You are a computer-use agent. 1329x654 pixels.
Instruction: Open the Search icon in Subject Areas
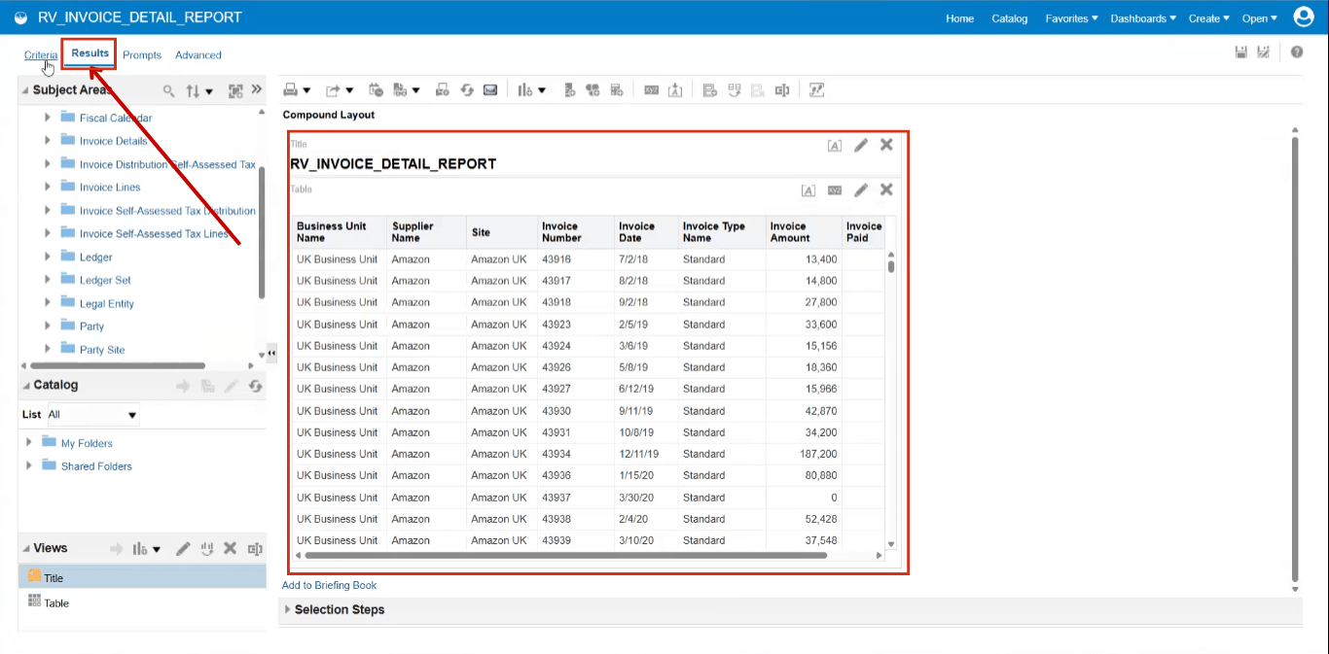click(x=168, y=90)
